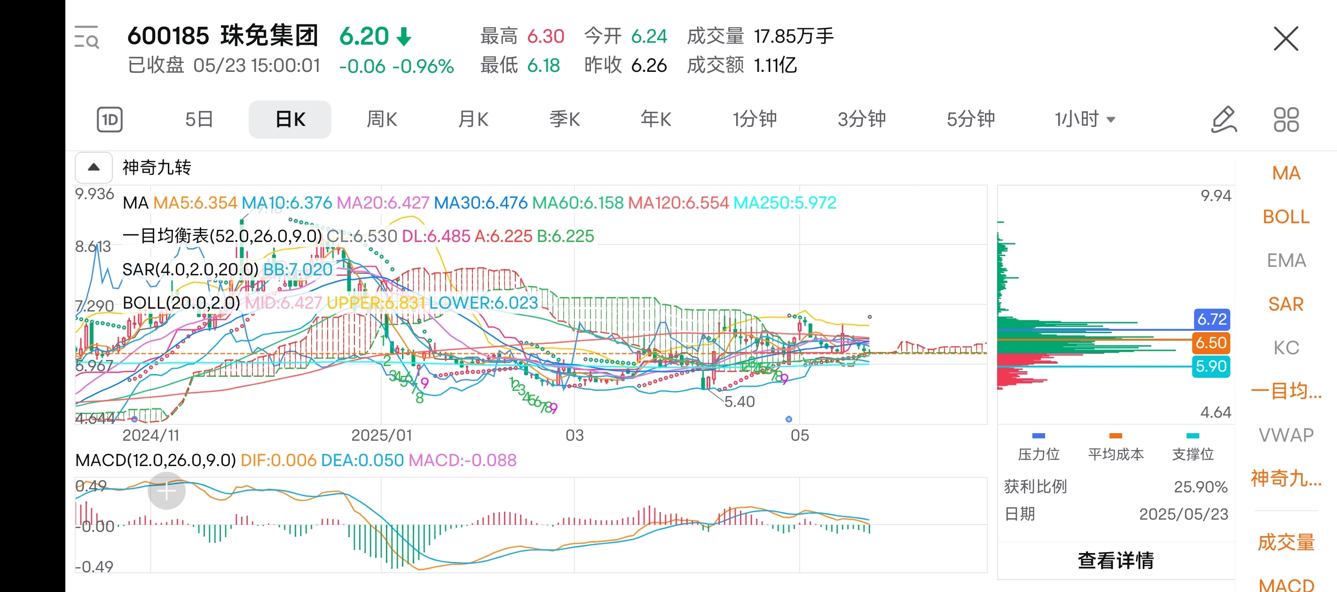This screenshot has width=1337, height=592.
Task: Tap the blue dot marker near 05
Action: [x=789, y=419]
